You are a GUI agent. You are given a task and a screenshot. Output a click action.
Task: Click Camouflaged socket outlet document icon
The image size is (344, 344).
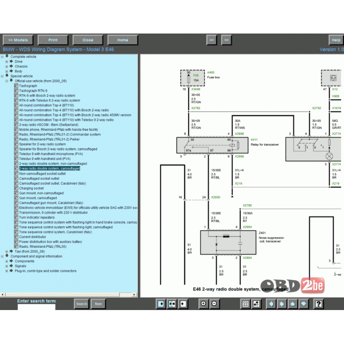pos(16,178)
